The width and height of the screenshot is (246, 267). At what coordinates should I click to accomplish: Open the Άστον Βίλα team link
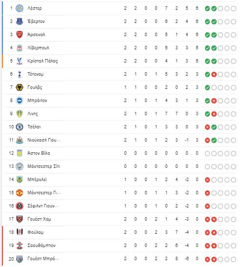pos(39,153)
